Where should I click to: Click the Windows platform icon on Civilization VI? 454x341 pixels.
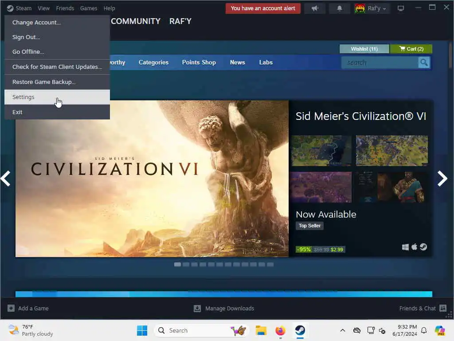(x=405, y=247)
